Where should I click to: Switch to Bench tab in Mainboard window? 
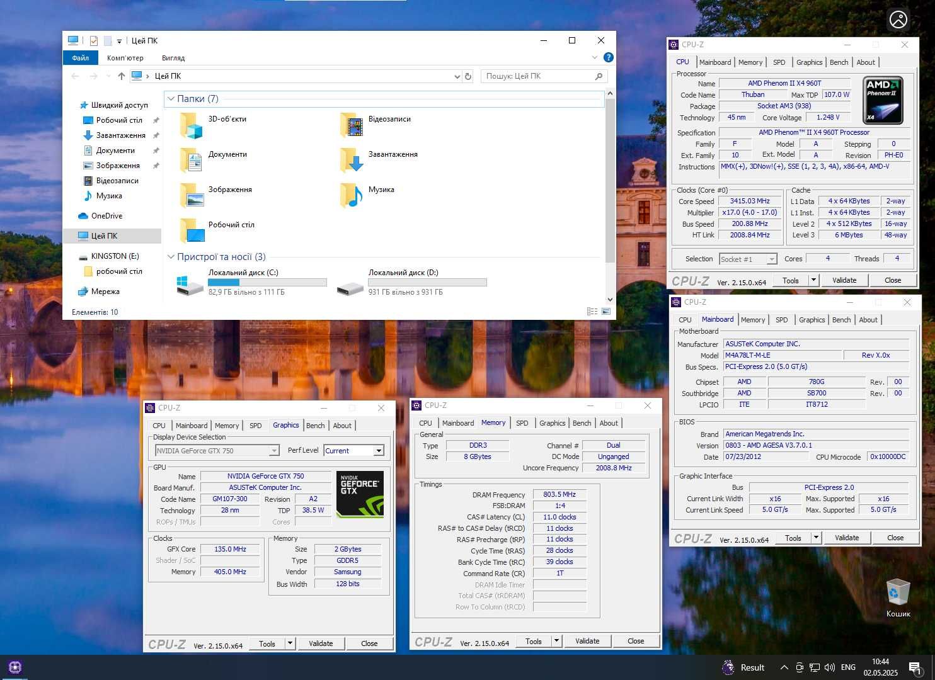(x=841, y=320)
